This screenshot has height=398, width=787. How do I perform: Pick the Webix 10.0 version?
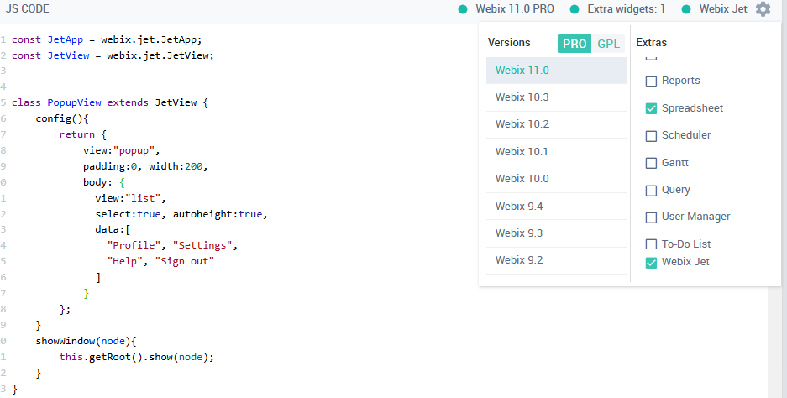[x=556, y=179]
